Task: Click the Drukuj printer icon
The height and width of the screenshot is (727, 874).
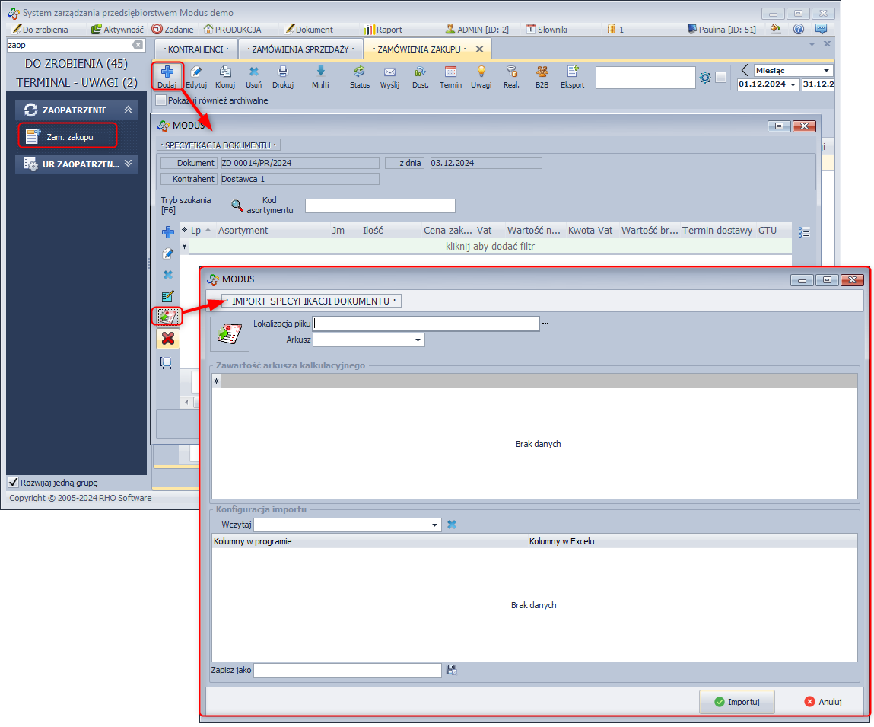Action: (x=283, y=73)
